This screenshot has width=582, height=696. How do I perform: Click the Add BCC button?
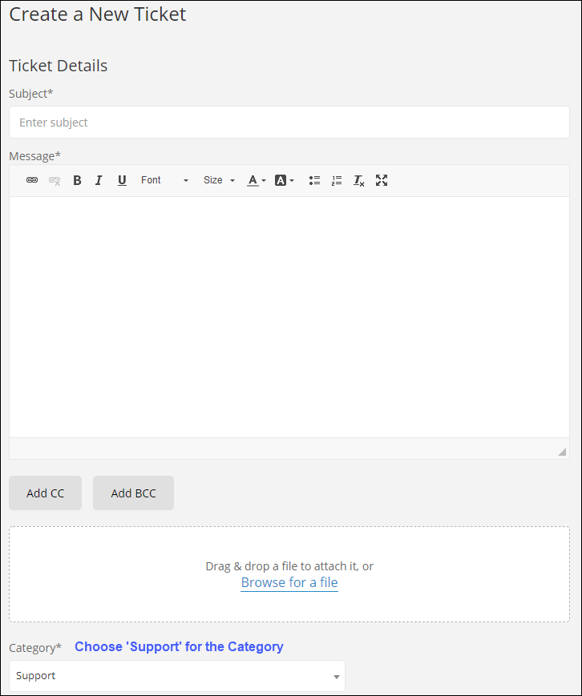pyautogui.click(x=133, y=493)
